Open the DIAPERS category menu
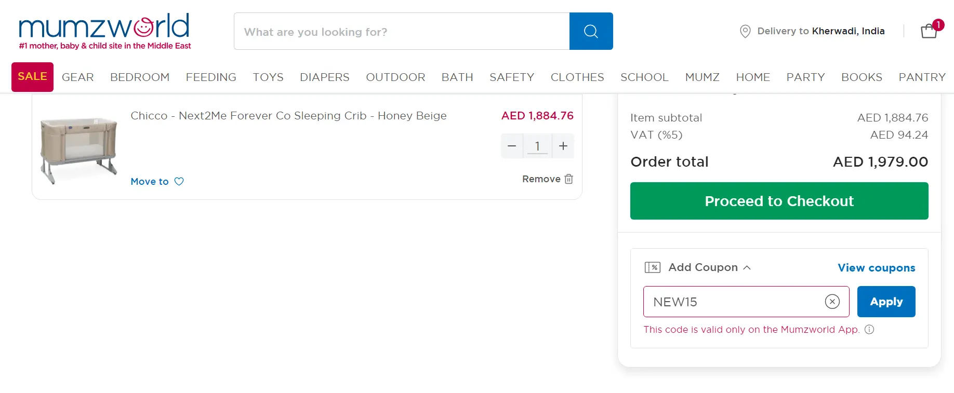This screenshot has width=954, height=393. tap(325, 77)
